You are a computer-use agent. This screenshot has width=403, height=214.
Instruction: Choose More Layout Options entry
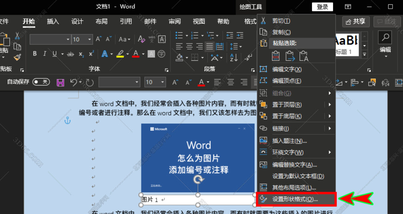coord(297,188)
